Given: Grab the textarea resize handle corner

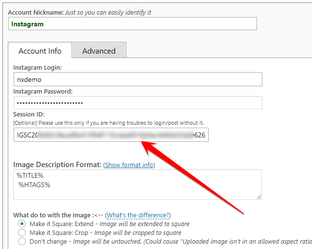Looking at the screenshot, I should pos(259,197).
